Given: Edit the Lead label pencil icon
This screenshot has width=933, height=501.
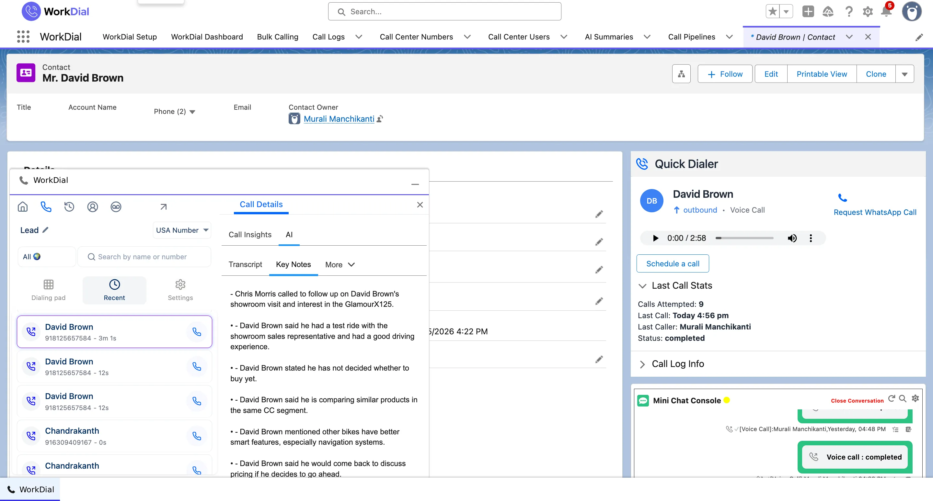Looking at the screenshot, I should (x=45, y=230).
